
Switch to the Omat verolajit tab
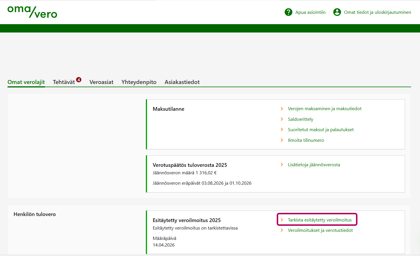tap(26, 82)
